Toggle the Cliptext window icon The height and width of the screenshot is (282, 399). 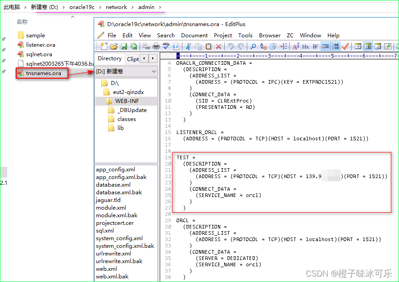tap(358, 46)
